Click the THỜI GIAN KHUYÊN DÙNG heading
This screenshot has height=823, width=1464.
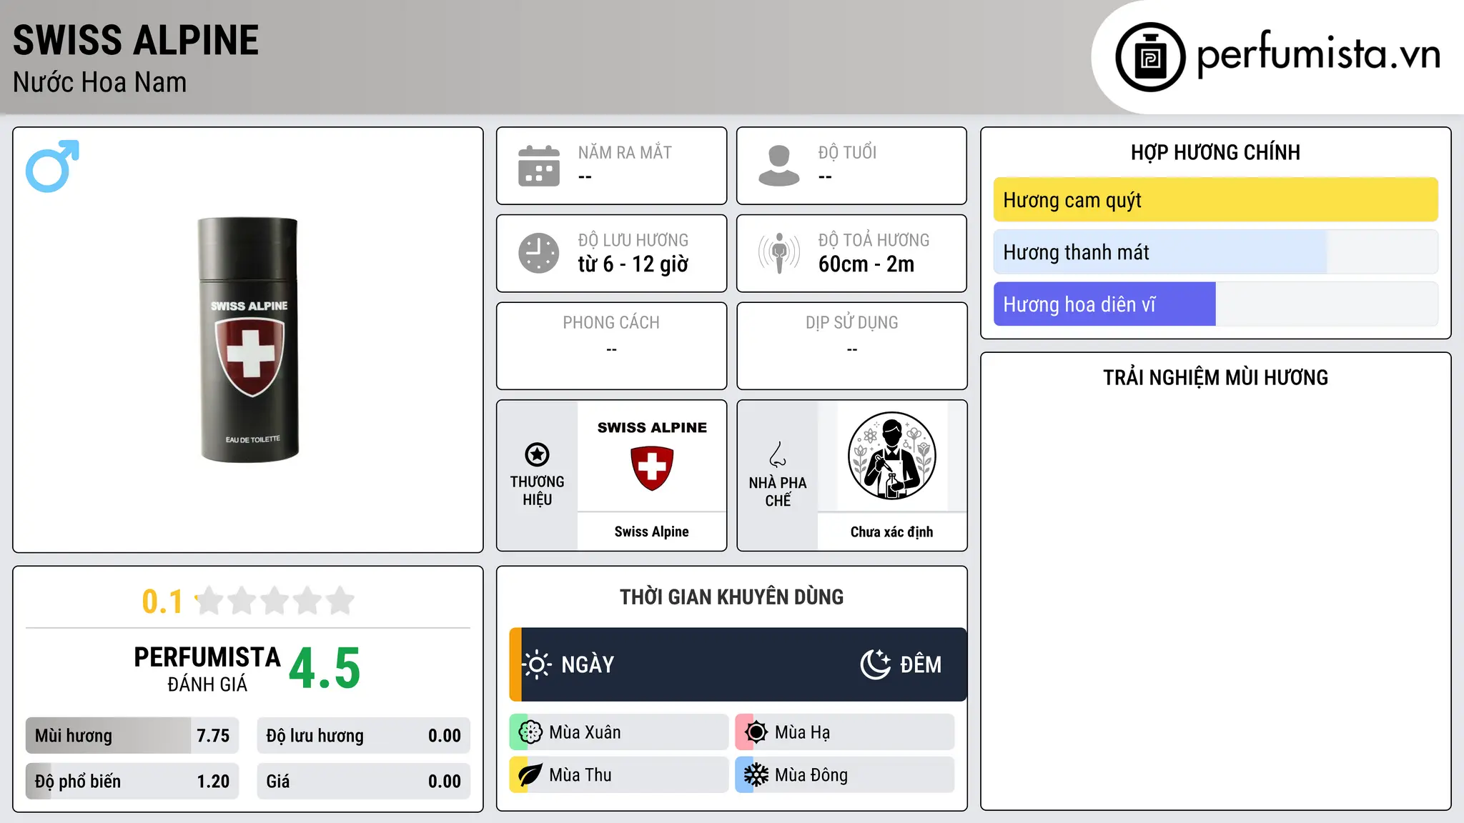[731, 597]
